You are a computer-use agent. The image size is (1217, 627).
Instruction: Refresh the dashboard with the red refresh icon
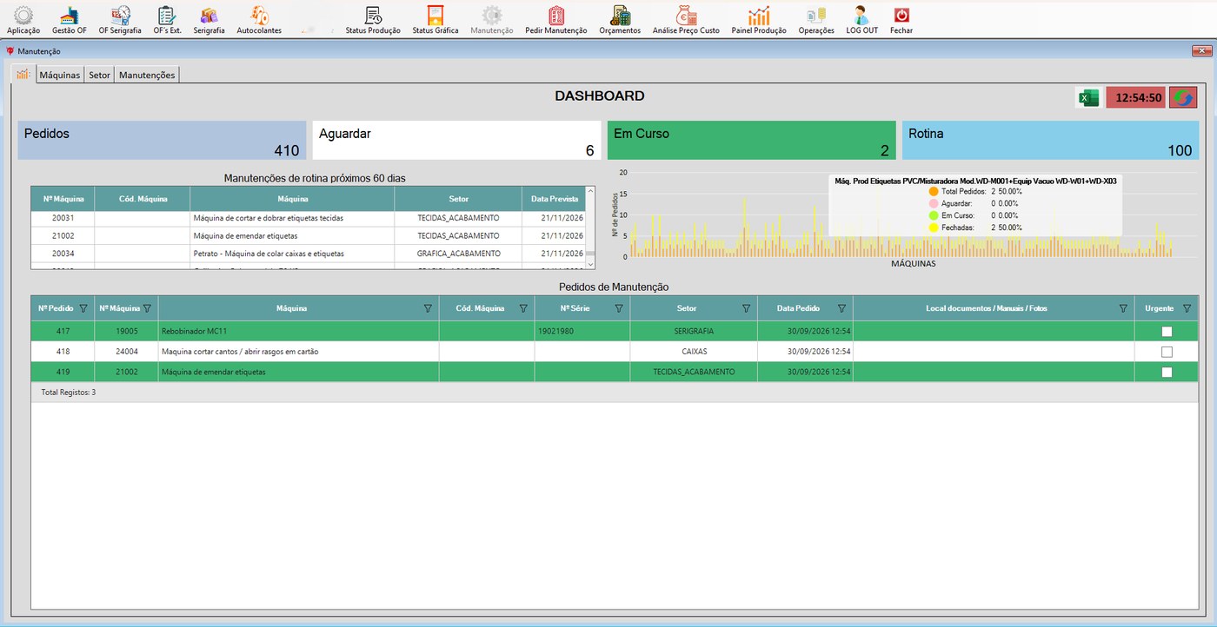(x=1183, y=98)
